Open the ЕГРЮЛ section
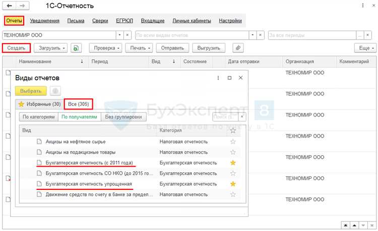This screenshot has height=231, width=378. pyautogui.click(x=124, y=21)
